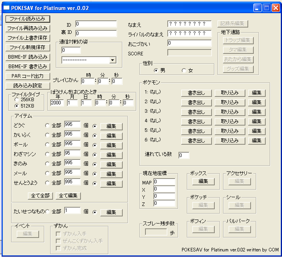Viewport: 282px width, 257px height.
Task: Click the Z coordinate field
Action: click(164, 203)
